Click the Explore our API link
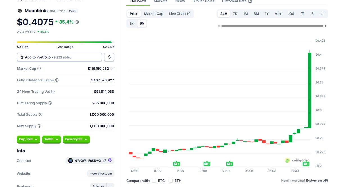Image resolution: width=337 pixels, height=187 pixels. 317,181
